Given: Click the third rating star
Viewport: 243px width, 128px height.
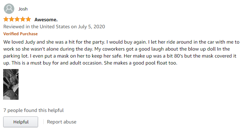Looking at the screenshot, I should 17,19.
